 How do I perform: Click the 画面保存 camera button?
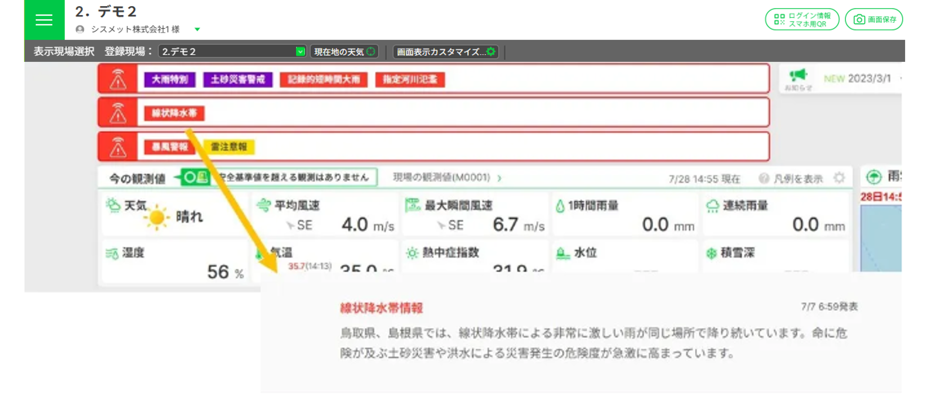click(874, 19)
